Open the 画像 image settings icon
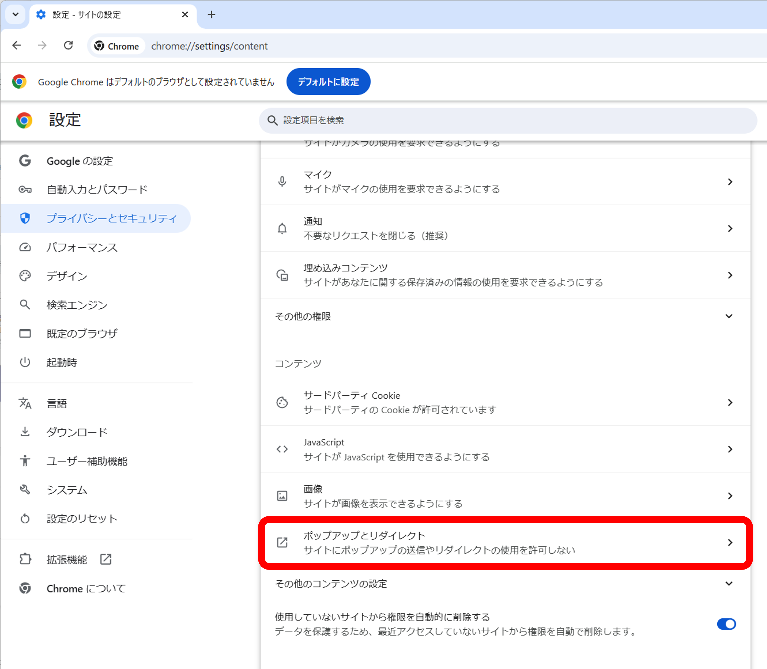Viewport: 767px width, 669px height. (282, 496)
